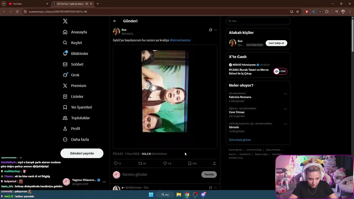Click the repost icon with 55
The image size is (354, 199).
click(x=140, y=163)
